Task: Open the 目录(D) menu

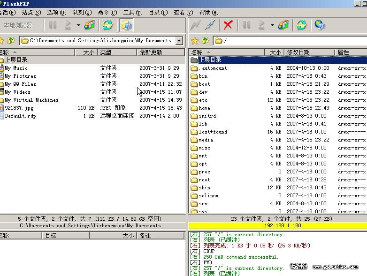Action: pos(158,12)
